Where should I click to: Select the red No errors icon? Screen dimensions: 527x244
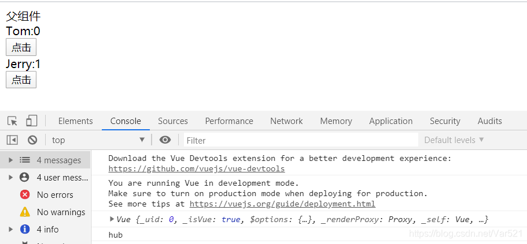25,194
